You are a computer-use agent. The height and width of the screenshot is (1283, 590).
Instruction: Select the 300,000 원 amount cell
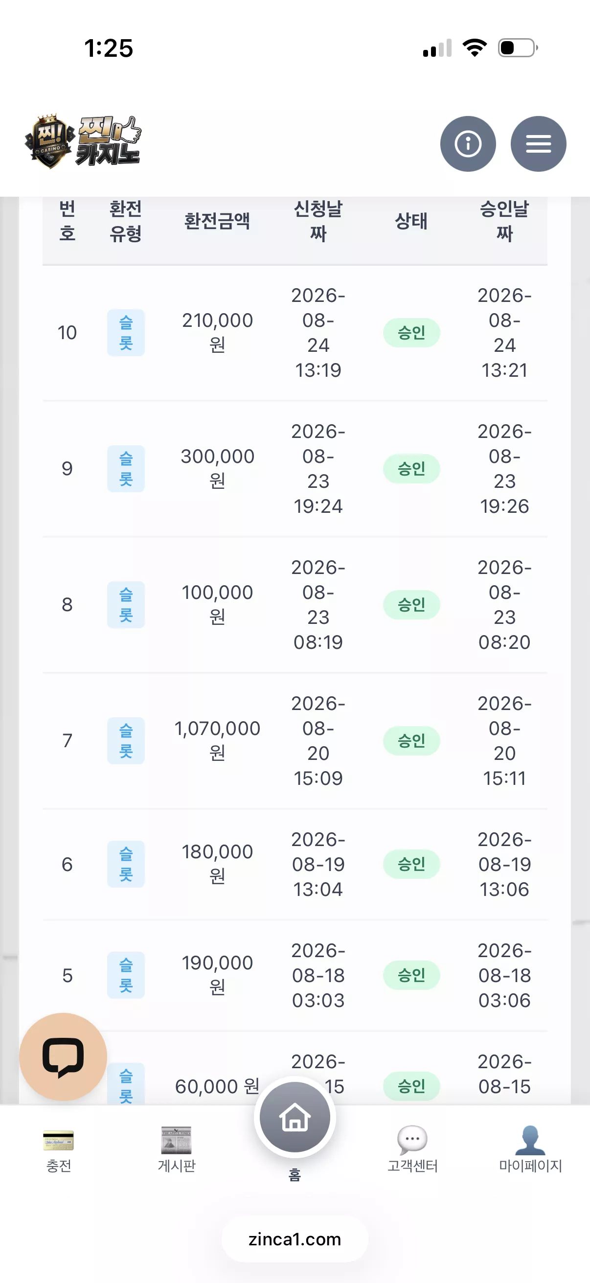218,469
